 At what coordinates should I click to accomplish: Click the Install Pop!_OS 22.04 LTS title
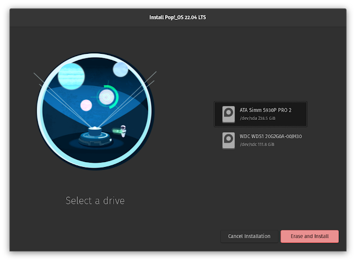pyautogui.click(x=177, y=17)
